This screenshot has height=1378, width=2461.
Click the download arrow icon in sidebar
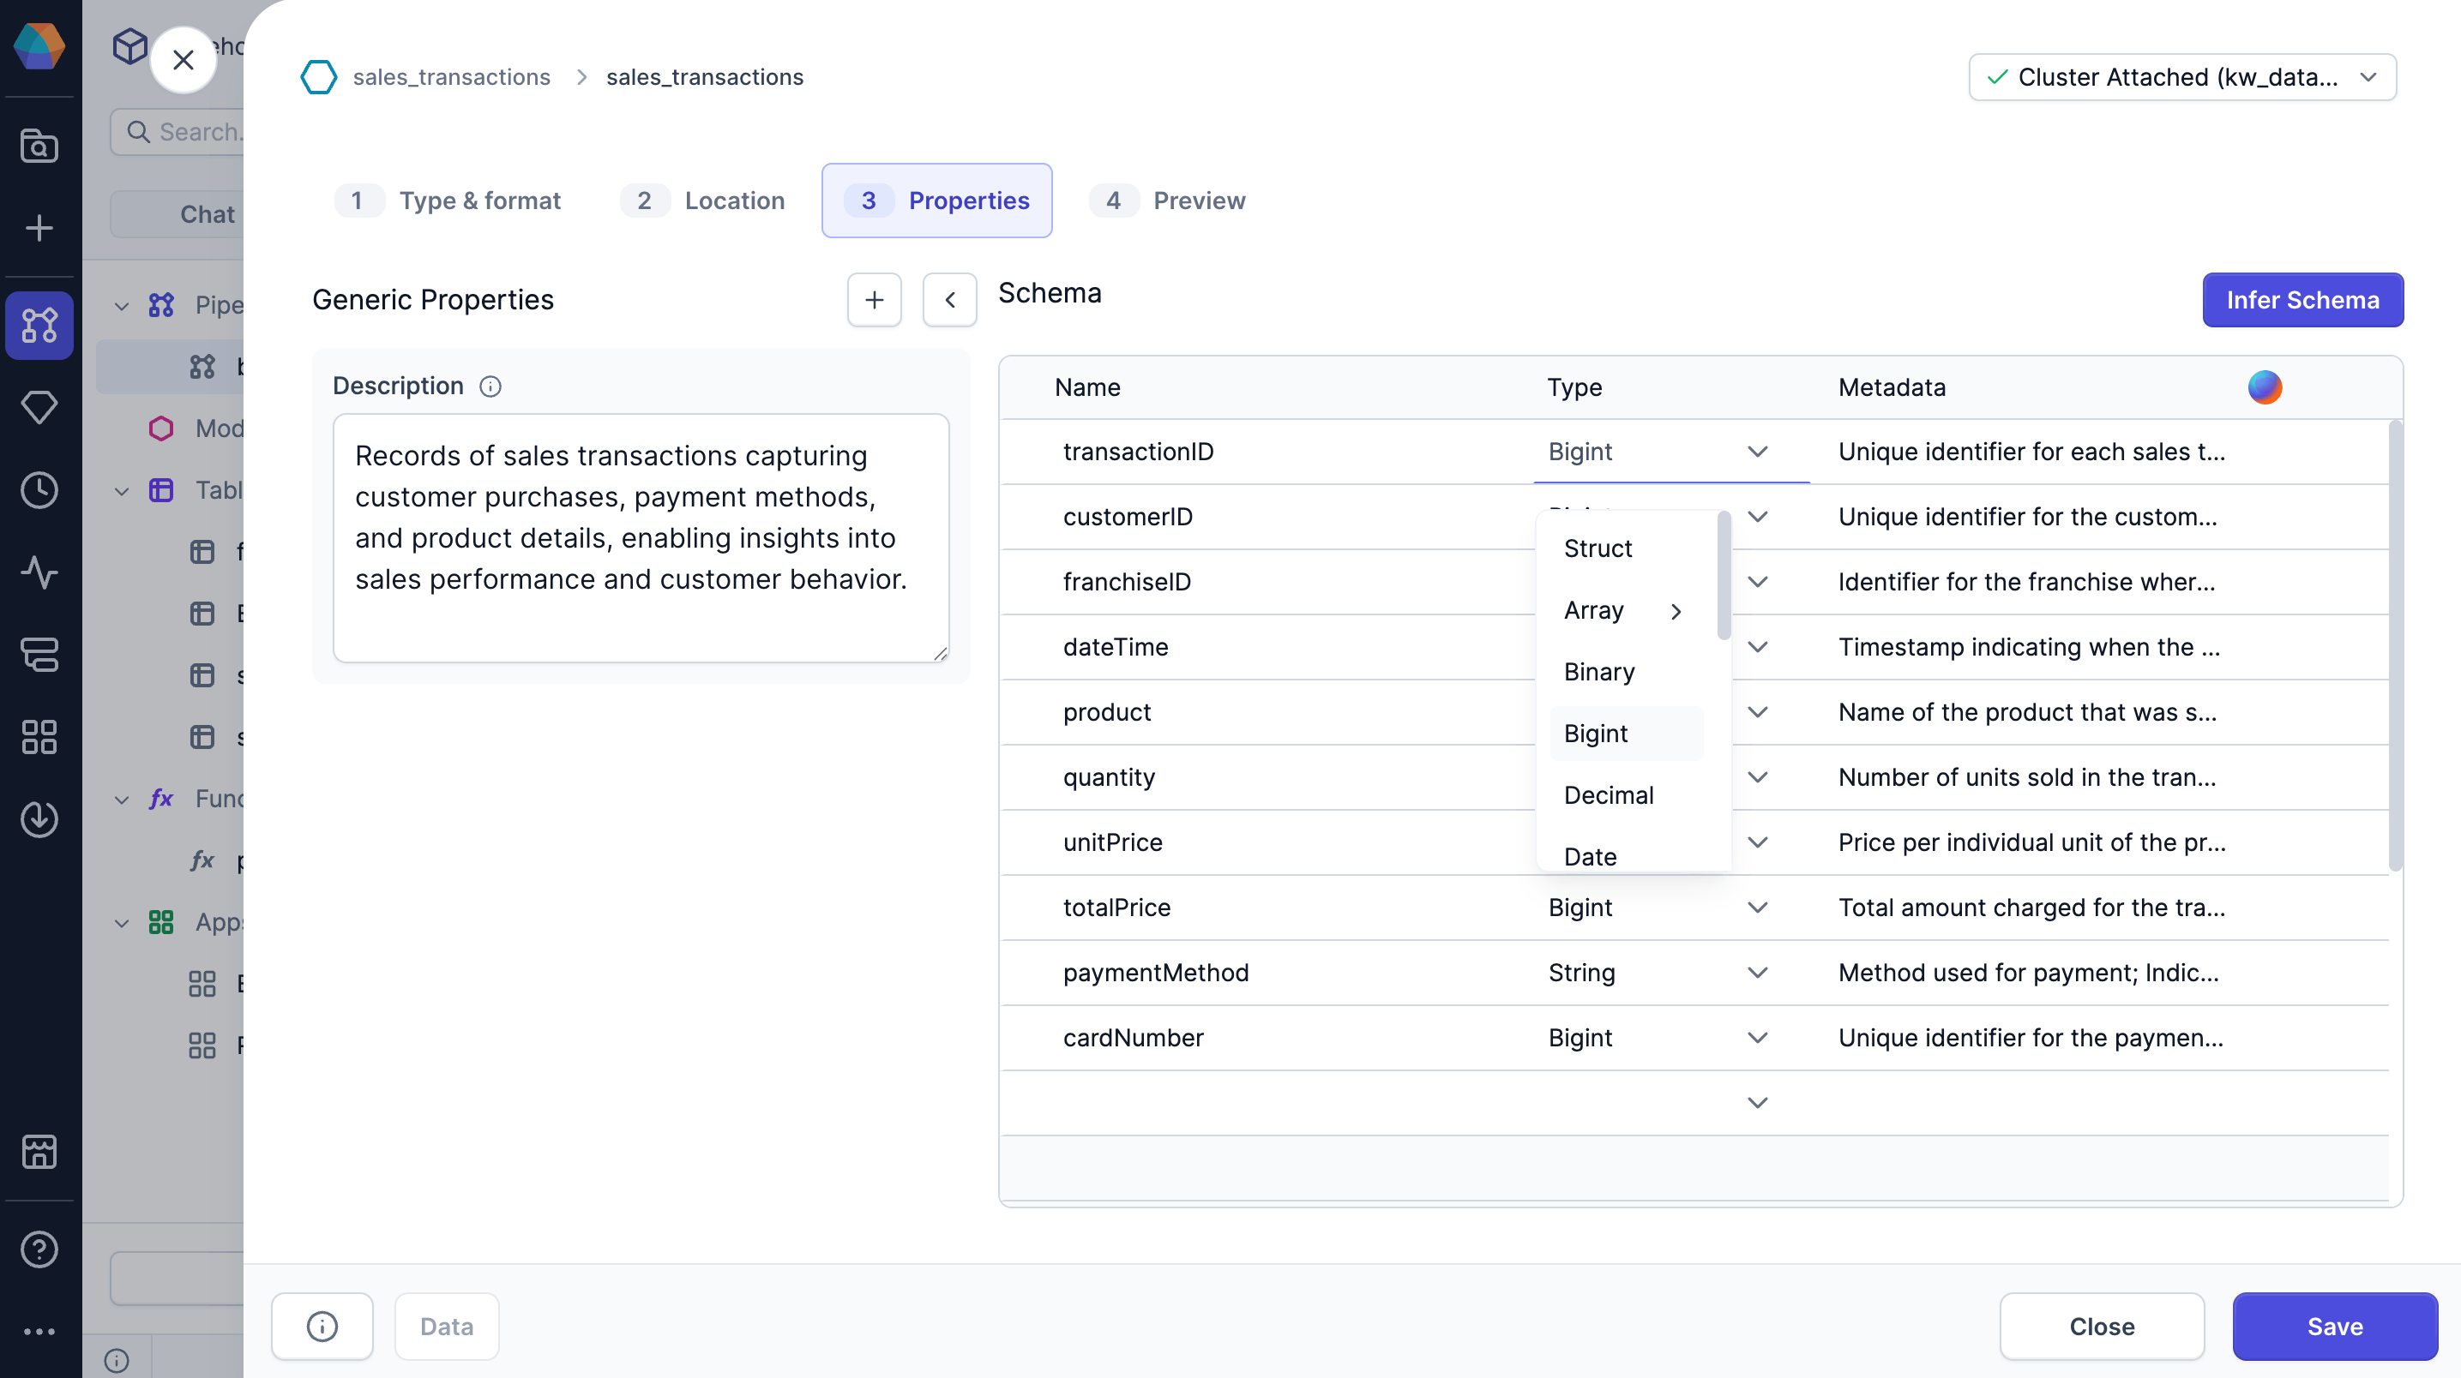pos(39,819)
